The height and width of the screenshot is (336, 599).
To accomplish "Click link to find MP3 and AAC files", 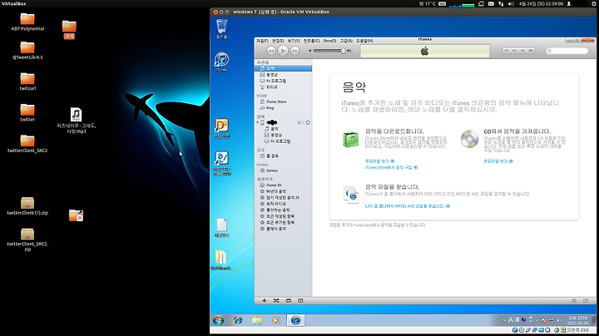I will [x=408, y=206].
